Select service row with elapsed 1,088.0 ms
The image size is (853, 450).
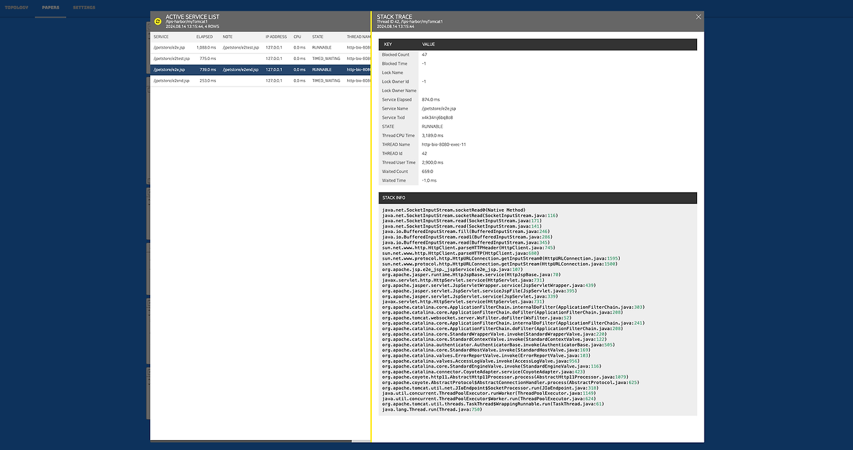[x=261, y=47]
